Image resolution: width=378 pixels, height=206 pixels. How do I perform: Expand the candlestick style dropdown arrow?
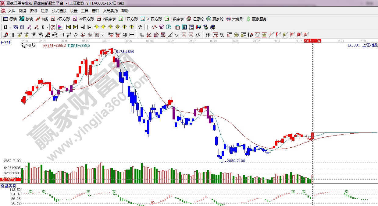pyautogui.click(x=48, y=27)
